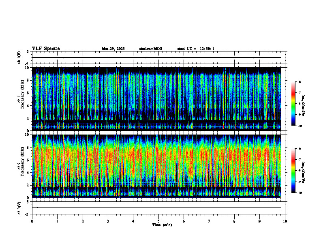The width and height of the screenshot is (321, 248).
Task: Click the "2" kHz tick of ch.1 spectrogram
Action: point(29,118)
